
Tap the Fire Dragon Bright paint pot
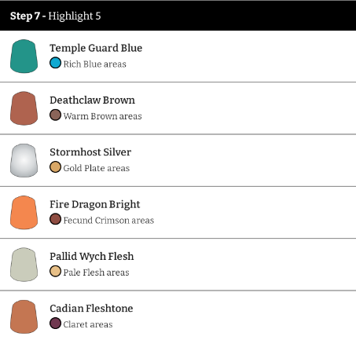(x=24, y=213)
